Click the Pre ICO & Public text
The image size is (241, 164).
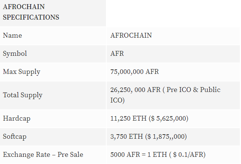pos(193,90)
